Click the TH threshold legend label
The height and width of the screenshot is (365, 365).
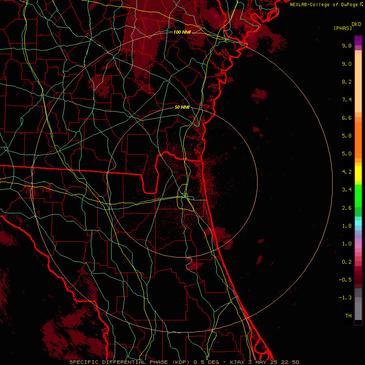(x=348, y=316)
